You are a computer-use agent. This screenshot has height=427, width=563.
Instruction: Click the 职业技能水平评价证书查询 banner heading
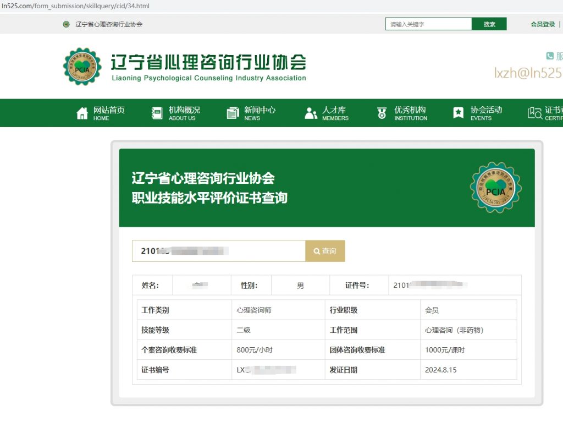pos(209,198)
